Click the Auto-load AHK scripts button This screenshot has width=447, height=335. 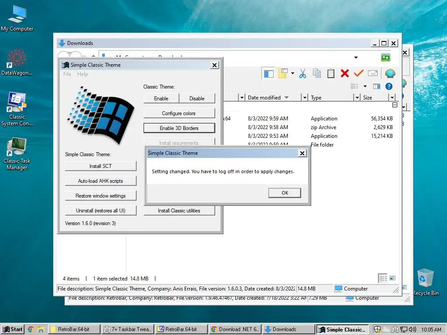click(x=101, y=181)
